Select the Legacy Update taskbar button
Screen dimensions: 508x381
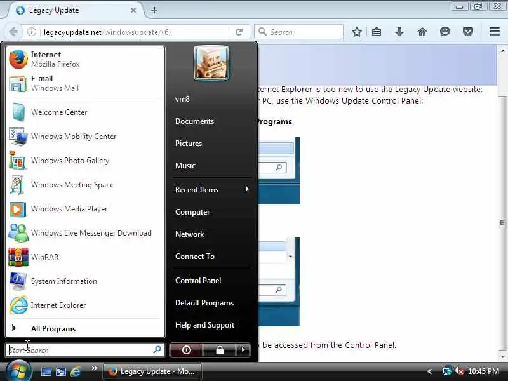click(152, 371)
